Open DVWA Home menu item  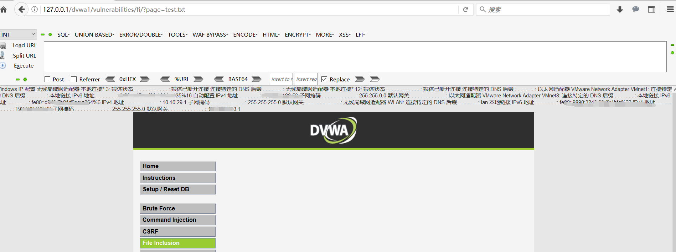(x=178, y=166)
